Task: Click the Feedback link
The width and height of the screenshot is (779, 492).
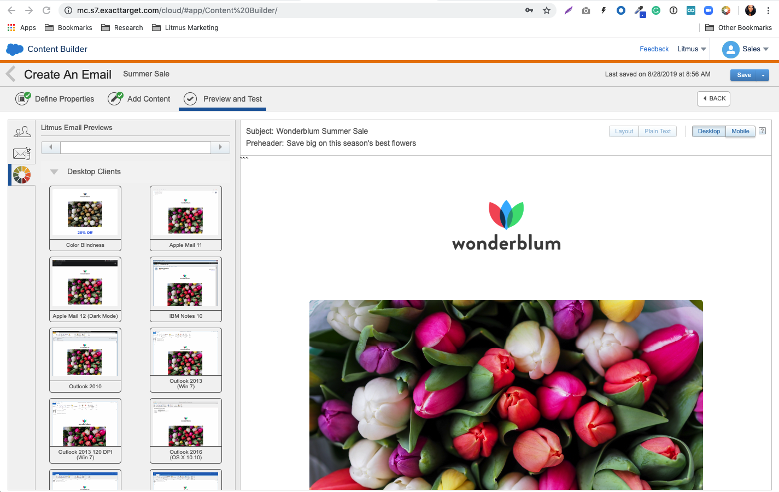Action: point(654,49)
